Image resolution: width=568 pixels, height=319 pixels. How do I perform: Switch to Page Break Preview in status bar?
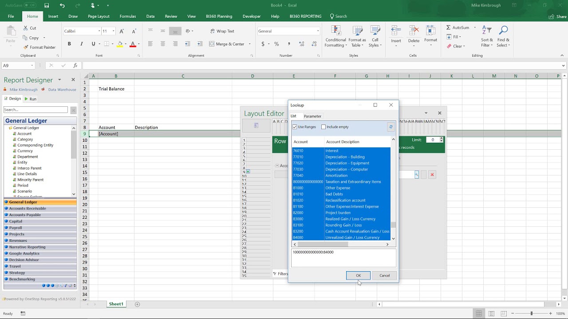[504, 313]
